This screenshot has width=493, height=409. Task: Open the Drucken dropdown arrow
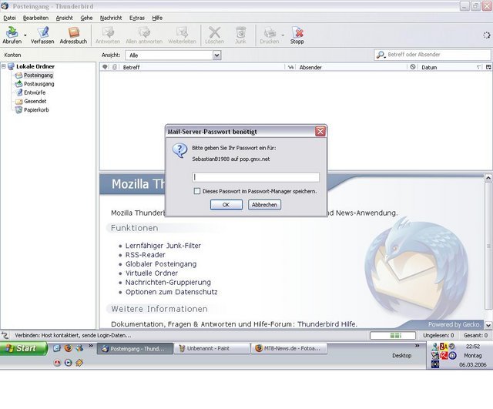pyautogui.click(x=283, y=35)
